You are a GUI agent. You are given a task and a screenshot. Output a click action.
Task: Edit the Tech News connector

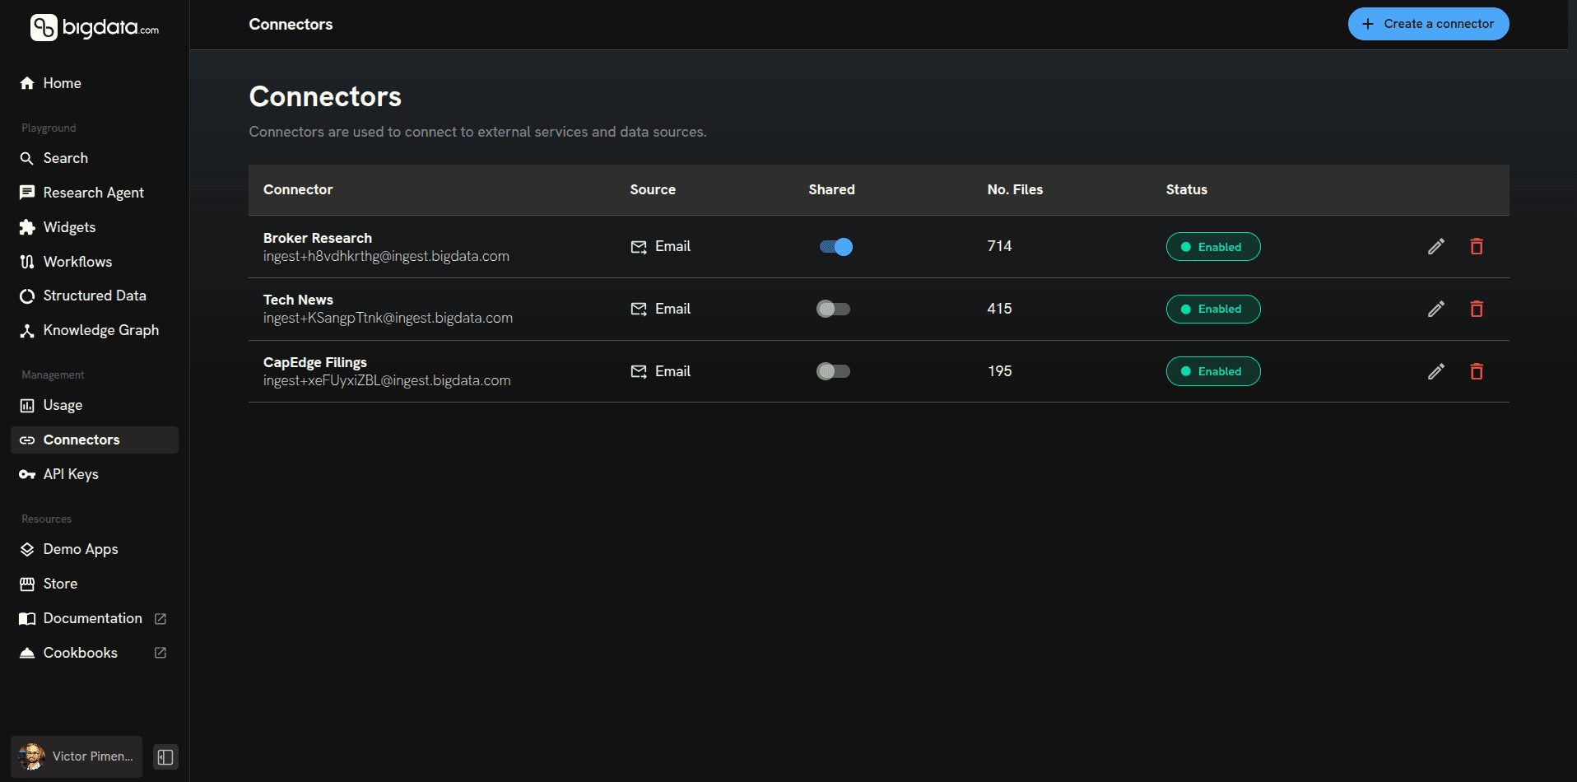(1436, 309)
